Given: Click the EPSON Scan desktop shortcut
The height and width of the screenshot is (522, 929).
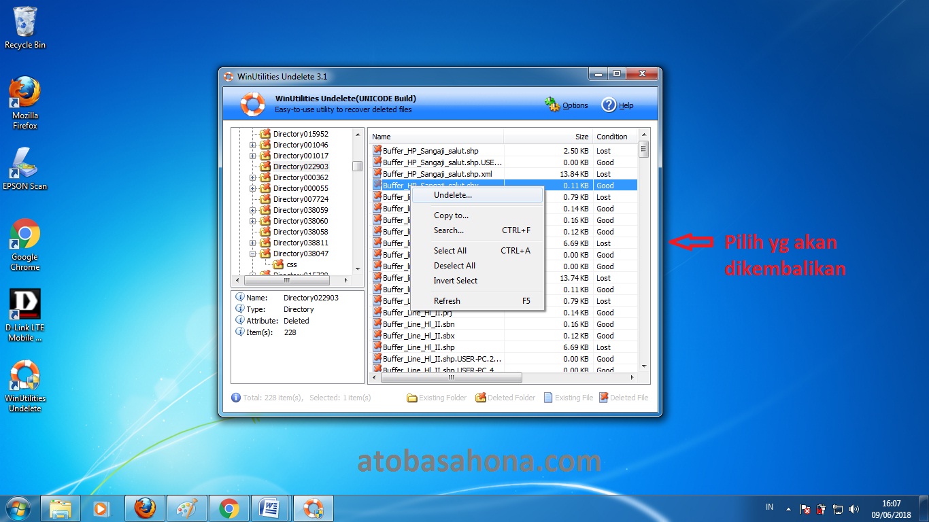Looking at the screenshot, I should point(25,168).
